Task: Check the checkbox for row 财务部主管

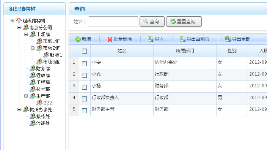Action: [x=84, y=111]
